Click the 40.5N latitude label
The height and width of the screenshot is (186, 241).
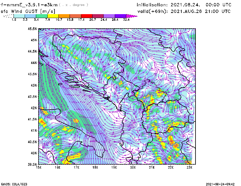pyautogui.click(x=32, y=142)
